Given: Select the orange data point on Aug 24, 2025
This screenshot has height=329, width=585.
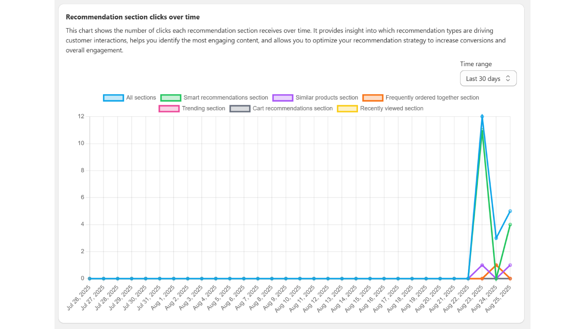Looking at the screenshot, I should [496, 265].
